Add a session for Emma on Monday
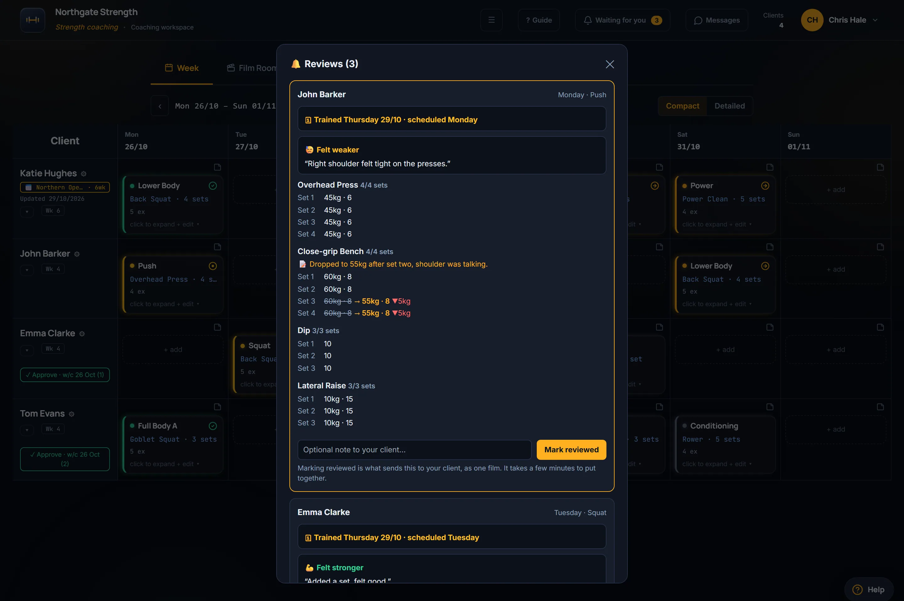 click(x=173, y=349)
